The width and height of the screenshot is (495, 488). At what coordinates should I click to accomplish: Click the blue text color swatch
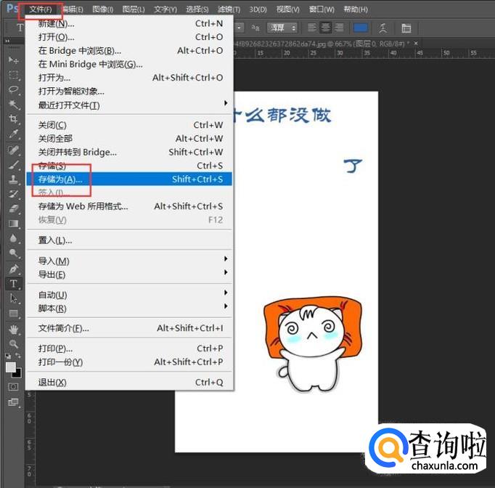[361, 28]
